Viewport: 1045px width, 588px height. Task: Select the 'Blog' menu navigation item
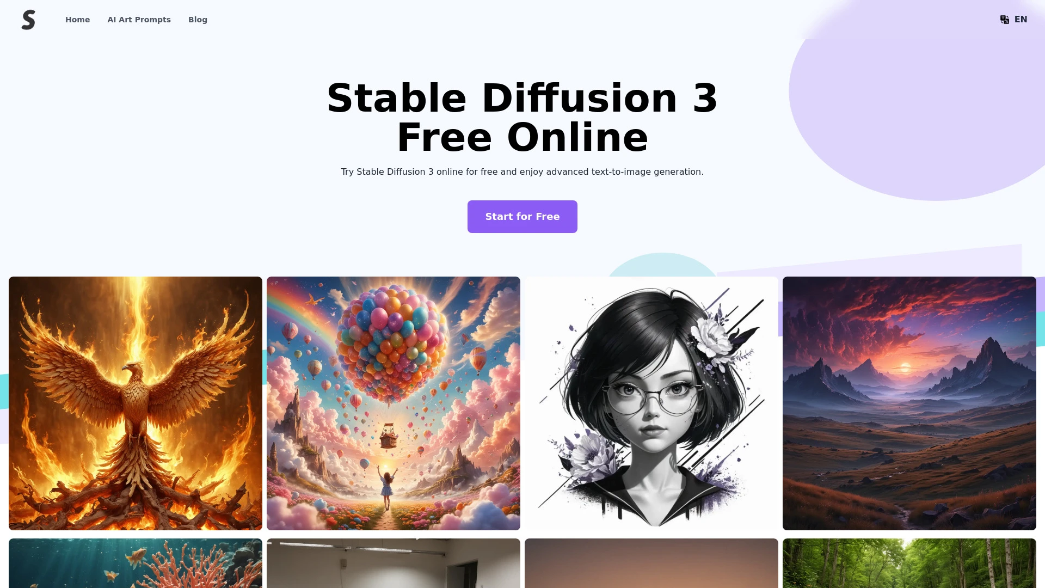tap(198, 20)
